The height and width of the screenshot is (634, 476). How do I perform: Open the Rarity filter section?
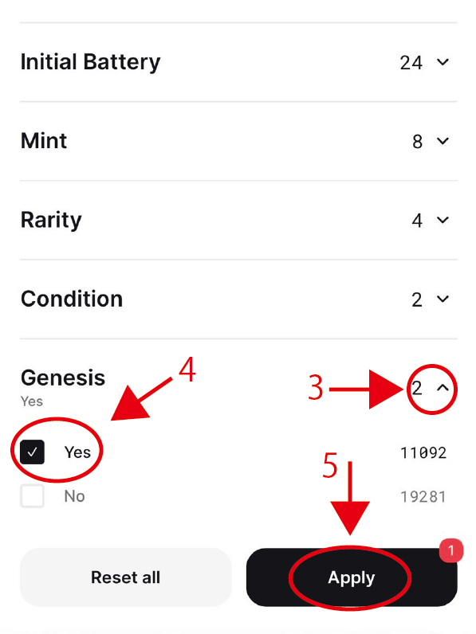point(238,220)
